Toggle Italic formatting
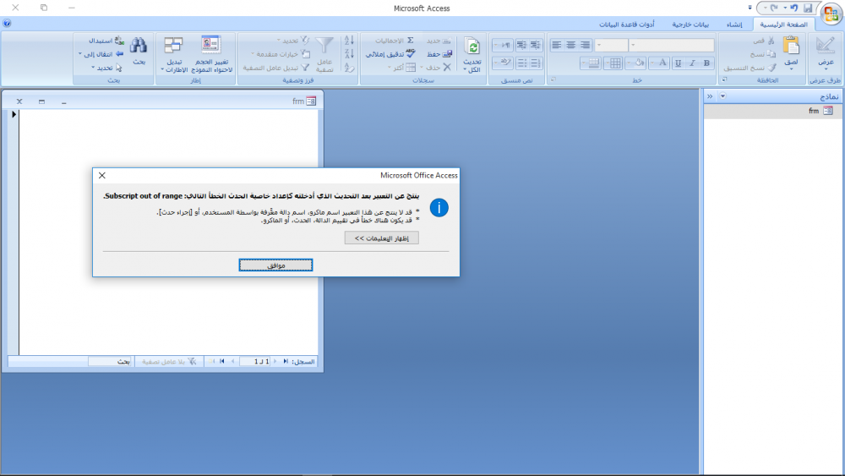The width and height of the screenshot is (845, 476). pyautogui.click(x=693, y=63)
